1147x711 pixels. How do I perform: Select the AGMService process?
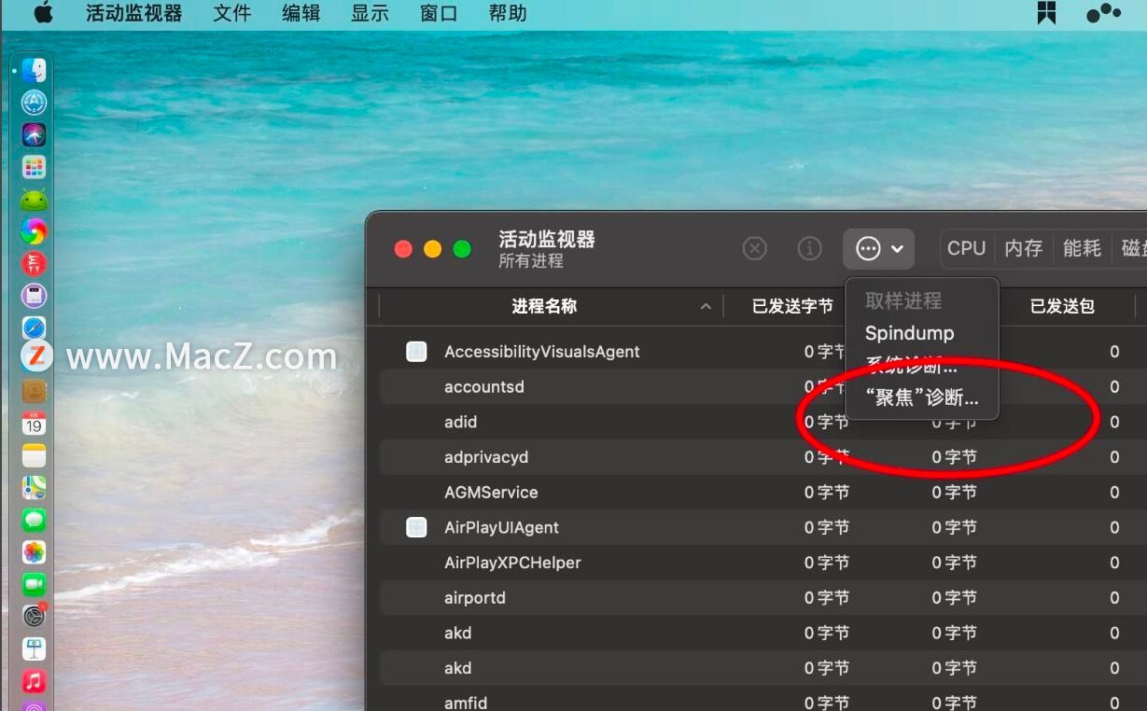491,493
